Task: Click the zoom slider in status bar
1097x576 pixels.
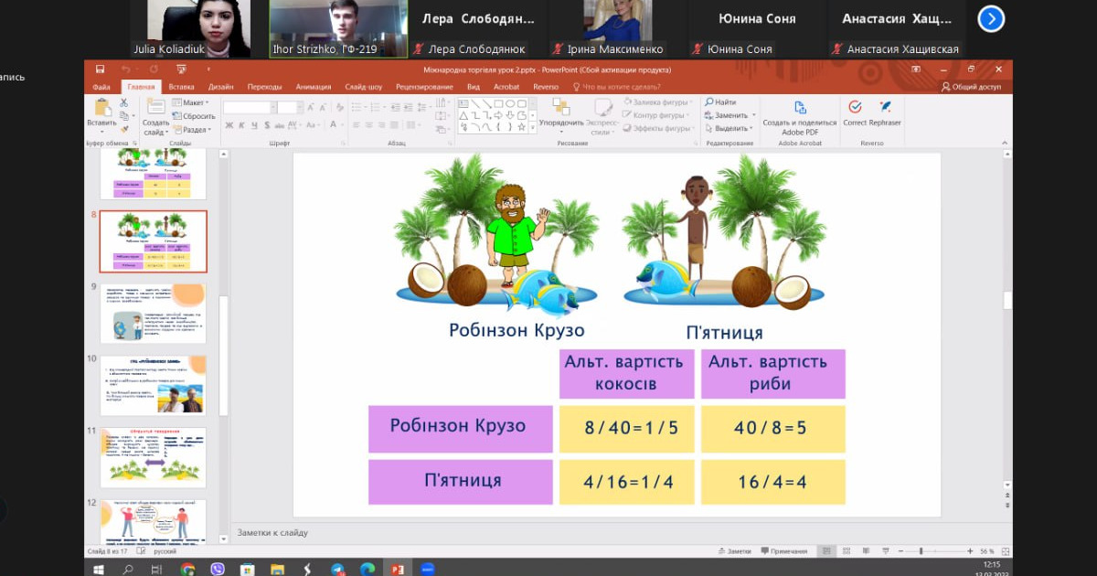Action: click(x=920, y=551)
